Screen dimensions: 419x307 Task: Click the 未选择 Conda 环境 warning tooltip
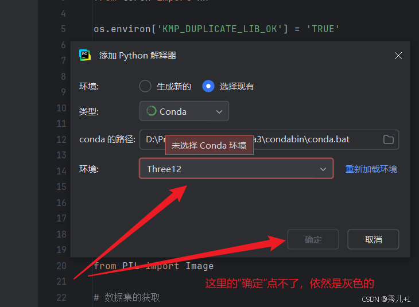[209, 145]
